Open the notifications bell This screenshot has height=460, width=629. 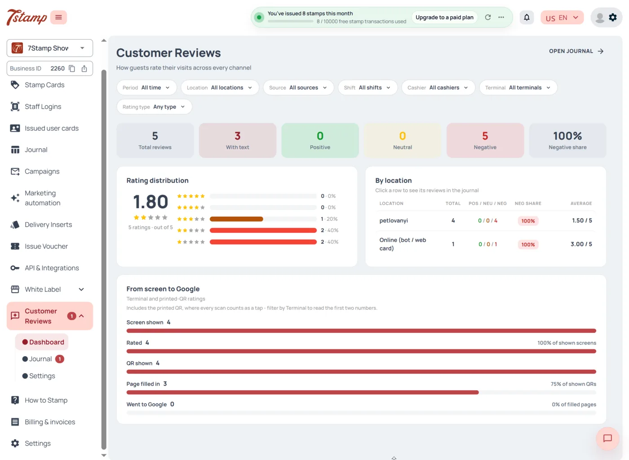(x=527, y=17)
